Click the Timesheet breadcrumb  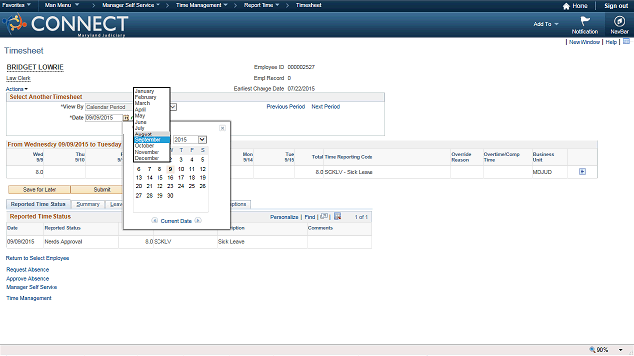point(308,5)
